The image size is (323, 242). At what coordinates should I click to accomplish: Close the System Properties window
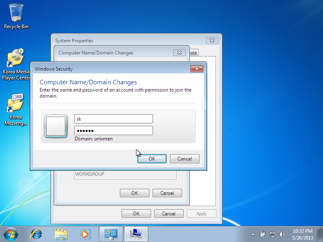(212, 41)
